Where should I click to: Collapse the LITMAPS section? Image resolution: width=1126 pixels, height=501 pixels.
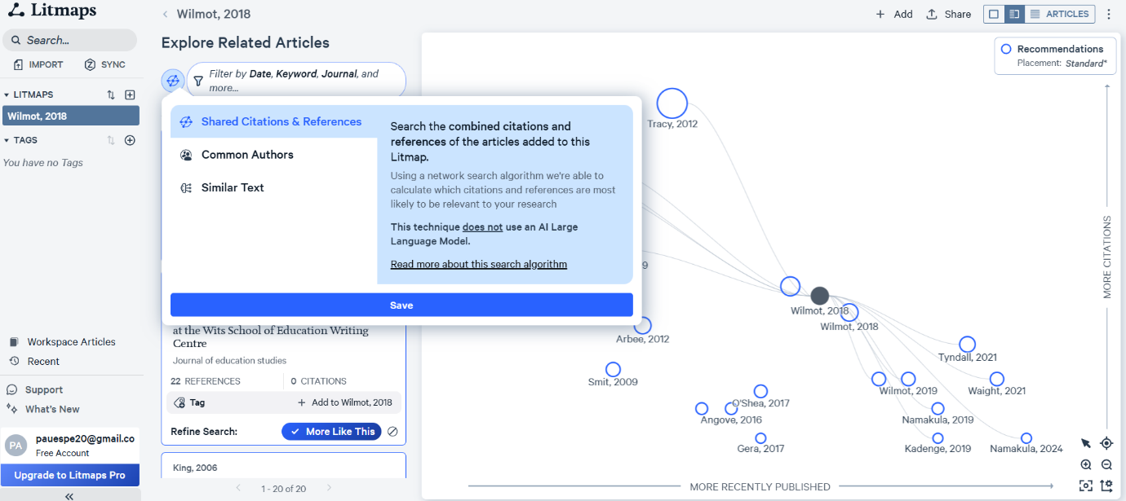tap(7, 95)
